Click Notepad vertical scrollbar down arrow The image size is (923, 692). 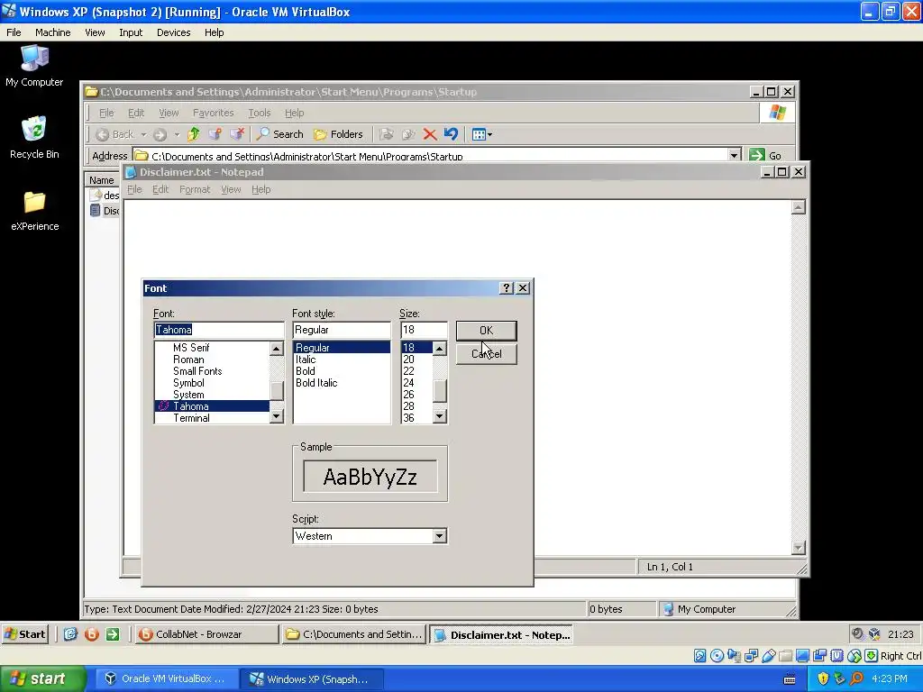pos(799,547)
